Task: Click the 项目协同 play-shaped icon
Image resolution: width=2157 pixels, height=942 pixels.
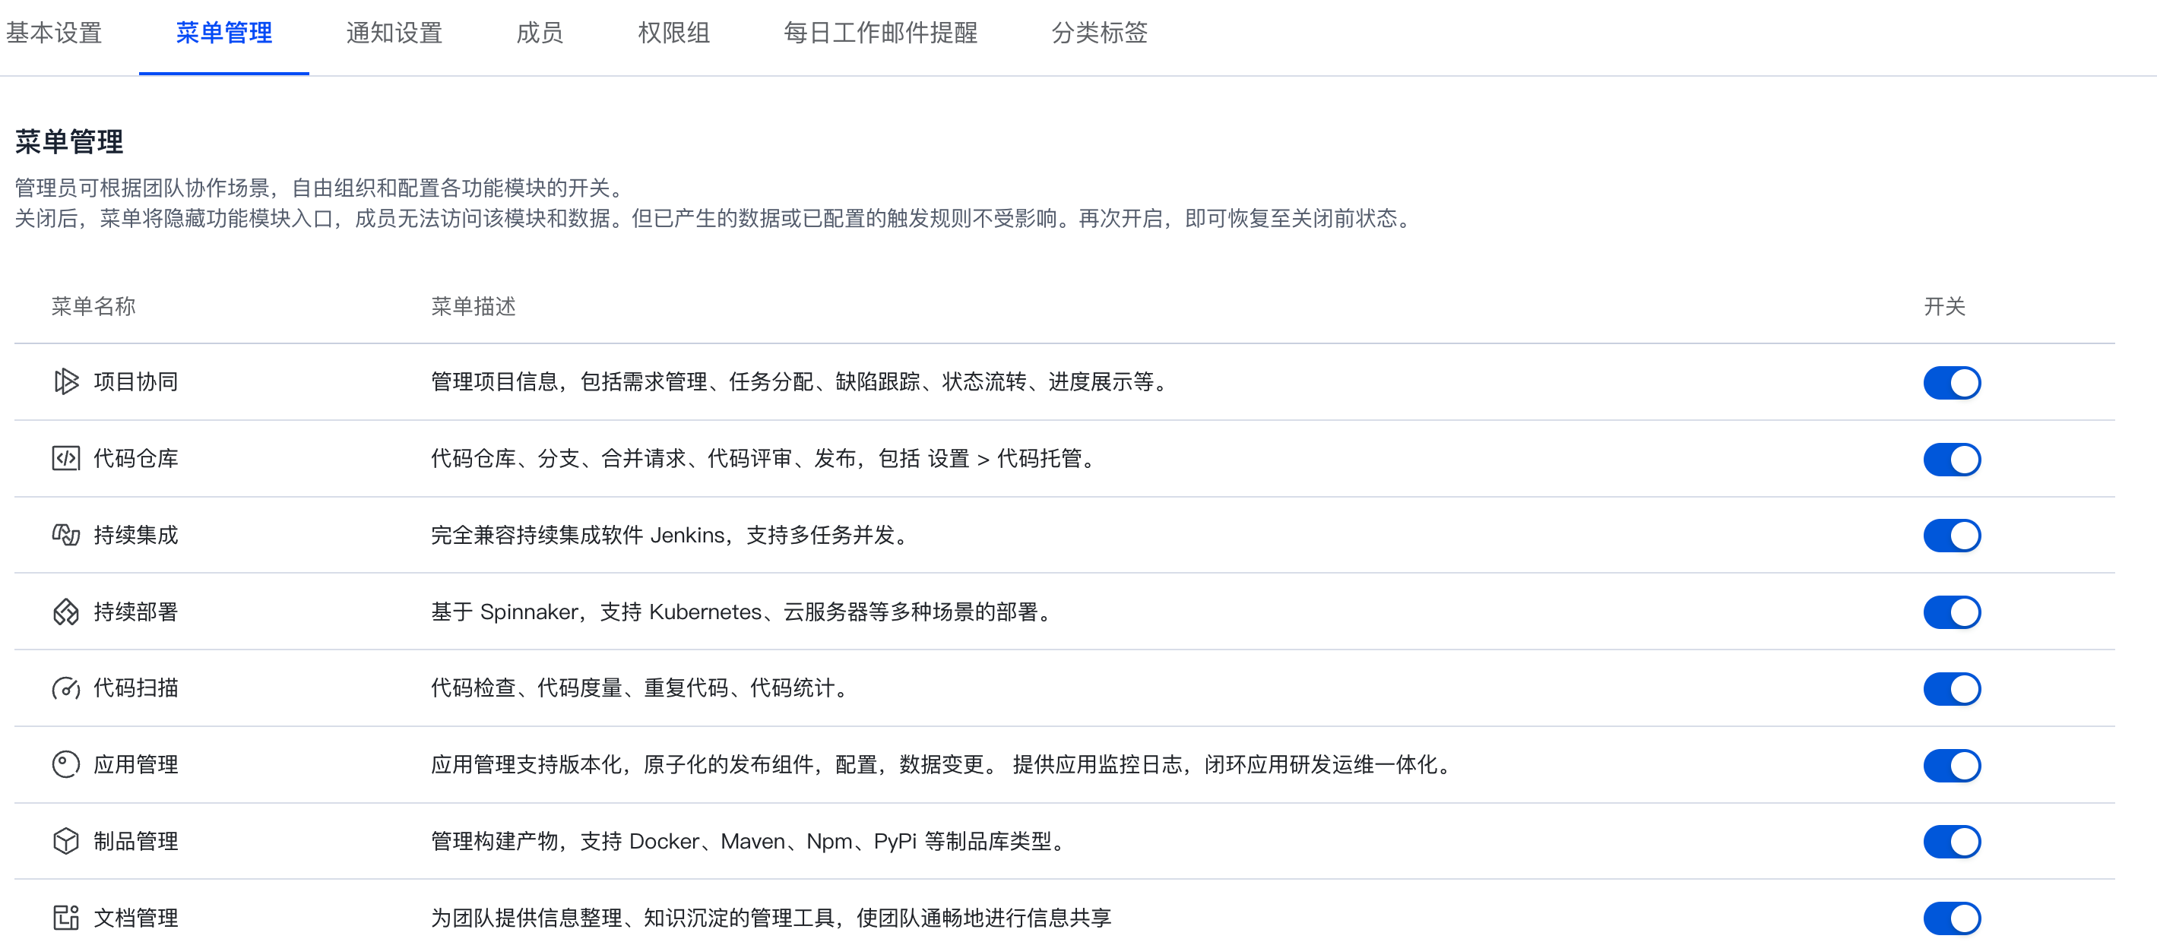Action: click(65, 381)
